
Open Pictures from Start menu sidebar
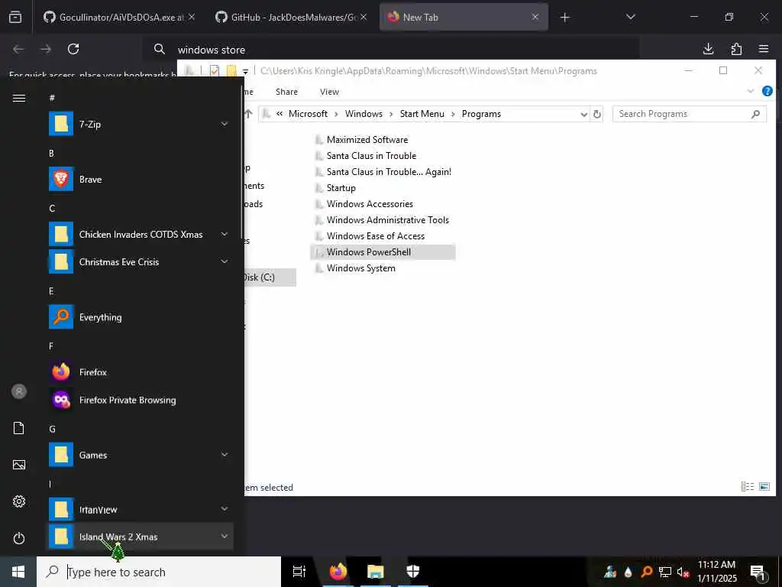19,465
